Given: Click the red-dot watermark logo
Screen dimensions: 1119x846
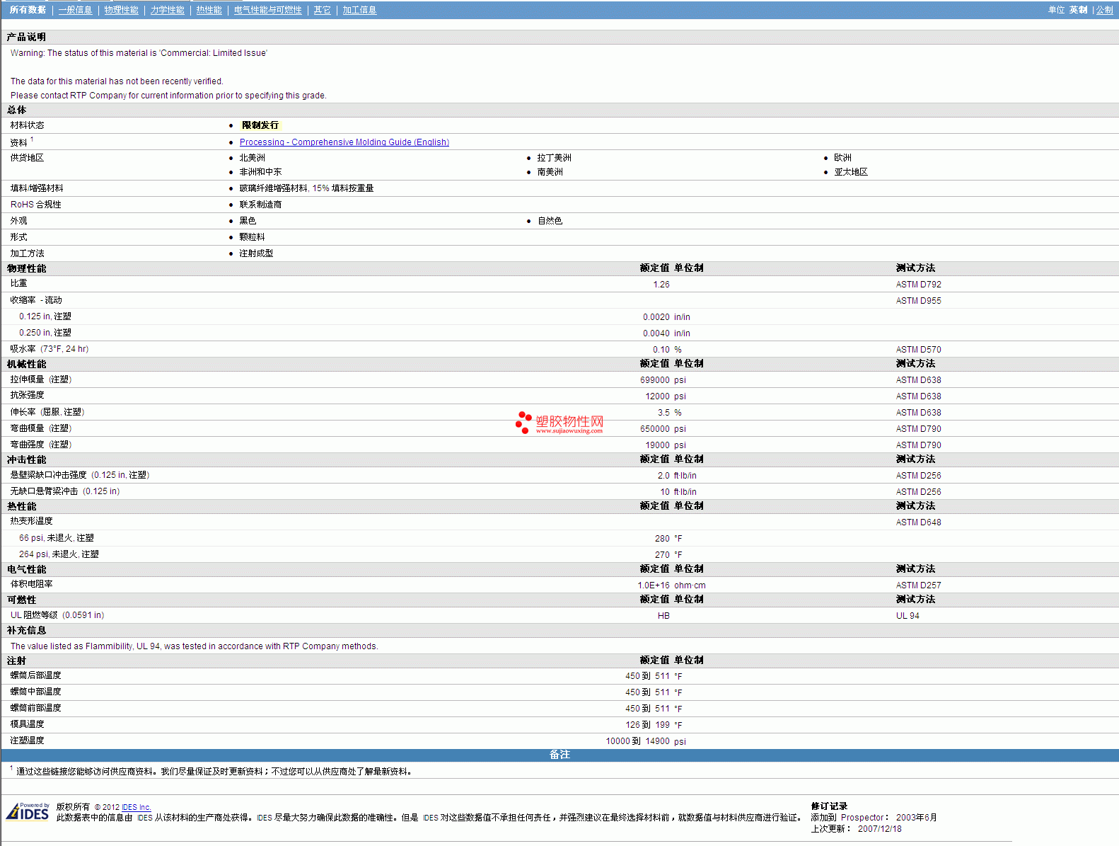Looking at the screenshot, I should tap(523, 422).
